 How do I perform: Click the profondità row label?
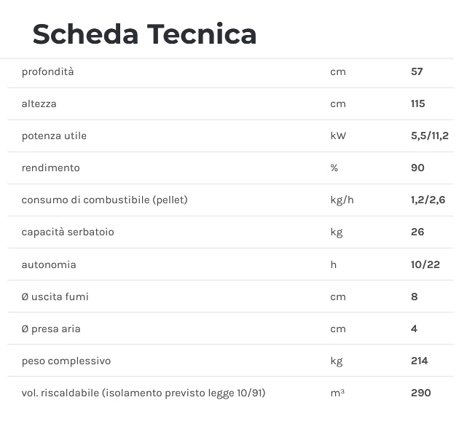[x=47, y=71]
